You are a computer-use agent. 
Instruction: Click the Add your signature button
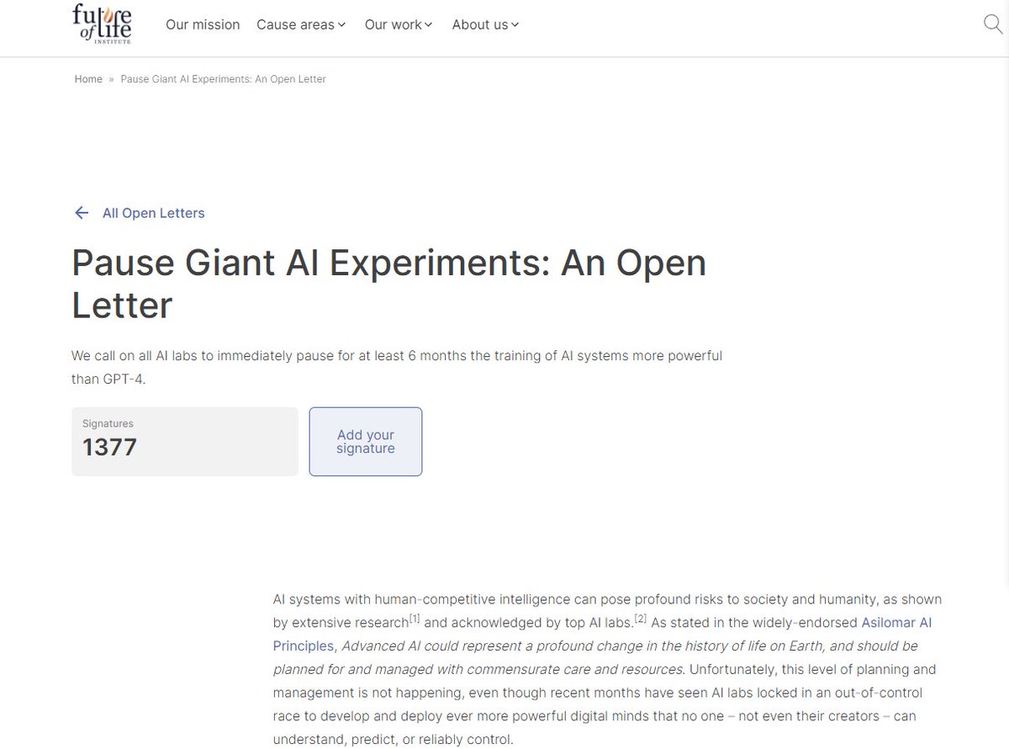(366, 442)
